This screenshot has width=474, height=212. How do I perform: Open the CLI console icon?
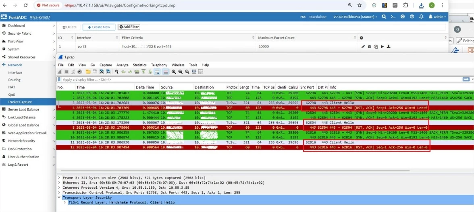point(393,17)
